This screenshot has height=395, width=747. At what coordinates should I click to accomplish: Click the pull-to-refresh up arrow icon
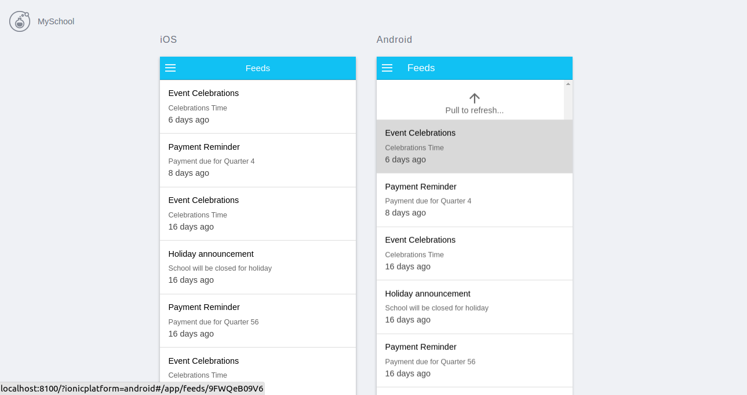[x=475, y=98]
